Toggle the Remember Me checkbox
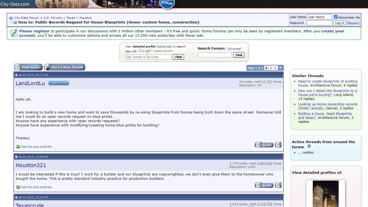This screenshot has height=207, width=368. pyautogui.click(x=336, y=17)
